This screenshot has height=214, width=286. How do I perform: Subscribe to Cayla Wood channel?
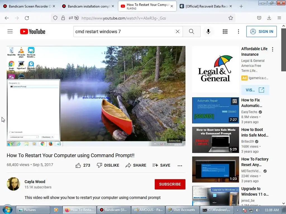(x=170, y=184)
